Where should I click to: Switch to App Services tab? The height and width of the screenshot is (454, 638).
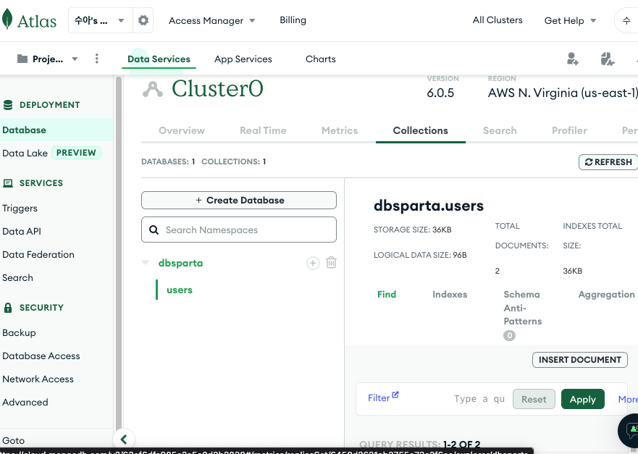tap(243, 59)
